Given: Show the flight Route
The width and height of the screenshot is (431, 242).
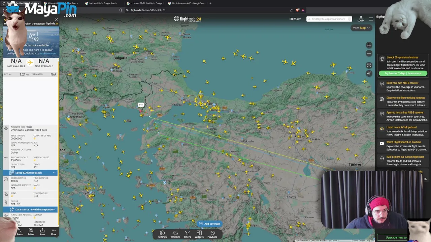Looking at the screenshot, I should [20, 232].
